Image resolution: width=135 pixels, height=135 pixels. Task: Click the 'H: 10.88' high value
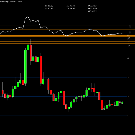coord(71,6)
